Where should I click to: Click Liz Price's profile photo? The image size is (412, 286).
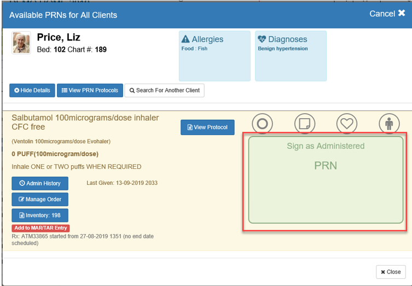click(21, 43)
